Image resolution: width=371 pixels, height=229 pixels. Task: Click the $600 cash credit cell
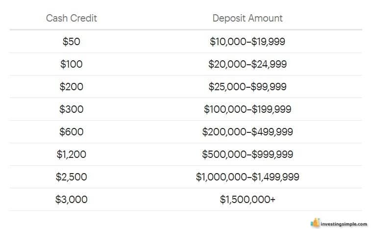pyautogui.click(x=72, y=132)
